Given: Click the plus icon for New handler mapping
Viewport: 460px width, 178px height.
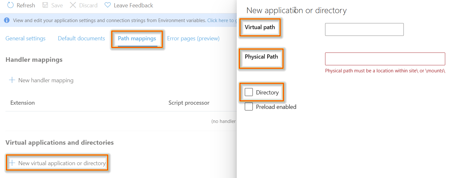Looking at the screenshot, I should point(12,80).
